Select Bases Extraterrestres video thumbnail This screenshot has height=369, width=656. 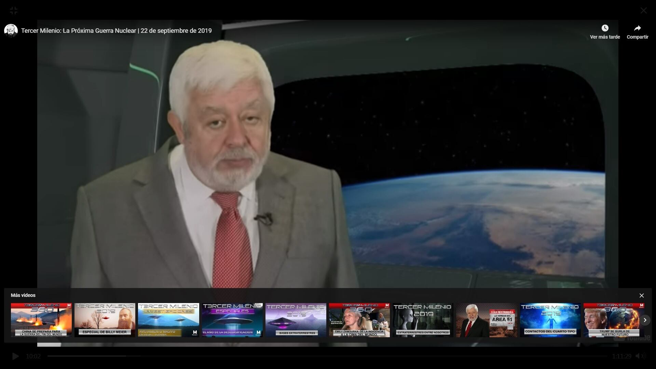pyautogui.click(x=296, y=320)
